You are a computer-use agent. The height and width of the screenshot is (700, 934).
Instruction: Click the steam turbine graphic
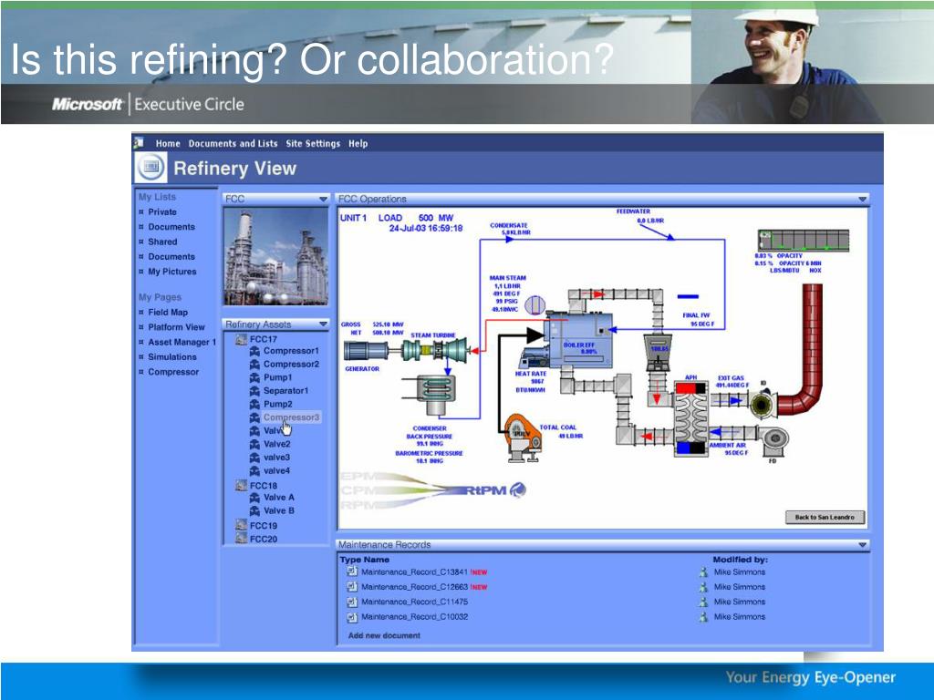point(435,350)
